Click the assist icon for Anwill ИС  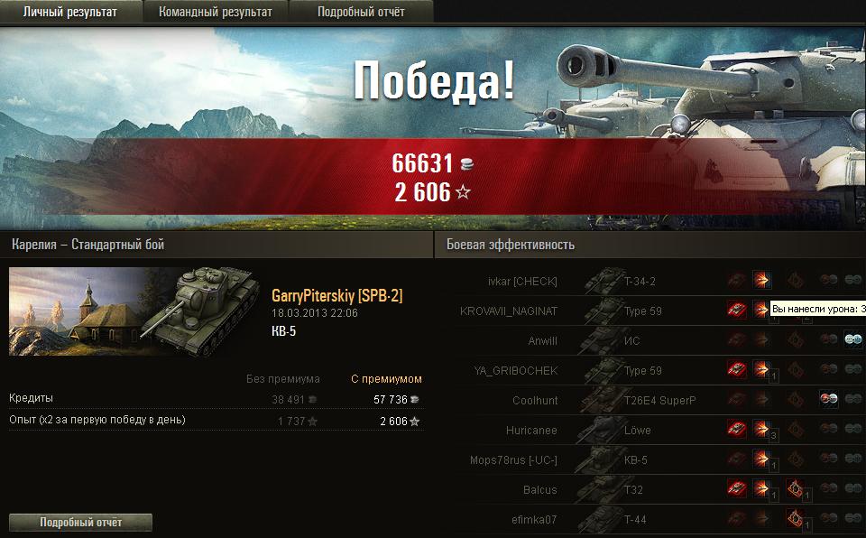pos(853,339)
